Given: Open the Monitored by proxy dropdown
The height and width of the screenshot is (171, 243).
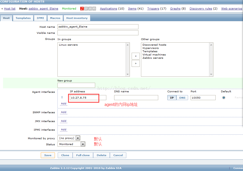Looking at the screenshot, I should click(x=69, y=138).
